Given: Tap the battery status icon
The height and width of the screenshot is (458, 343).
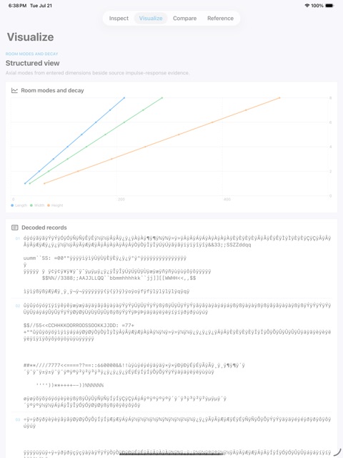Looking at the screenshot, I should pyautogui.click(x=329, y=6).
